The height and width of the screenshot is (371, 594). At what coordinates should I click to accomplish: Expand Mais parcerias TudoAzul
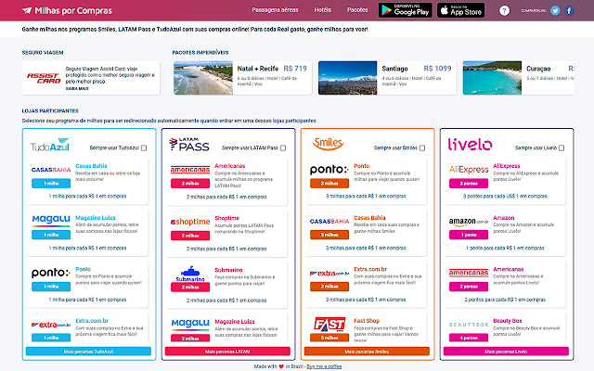[89, 352]
